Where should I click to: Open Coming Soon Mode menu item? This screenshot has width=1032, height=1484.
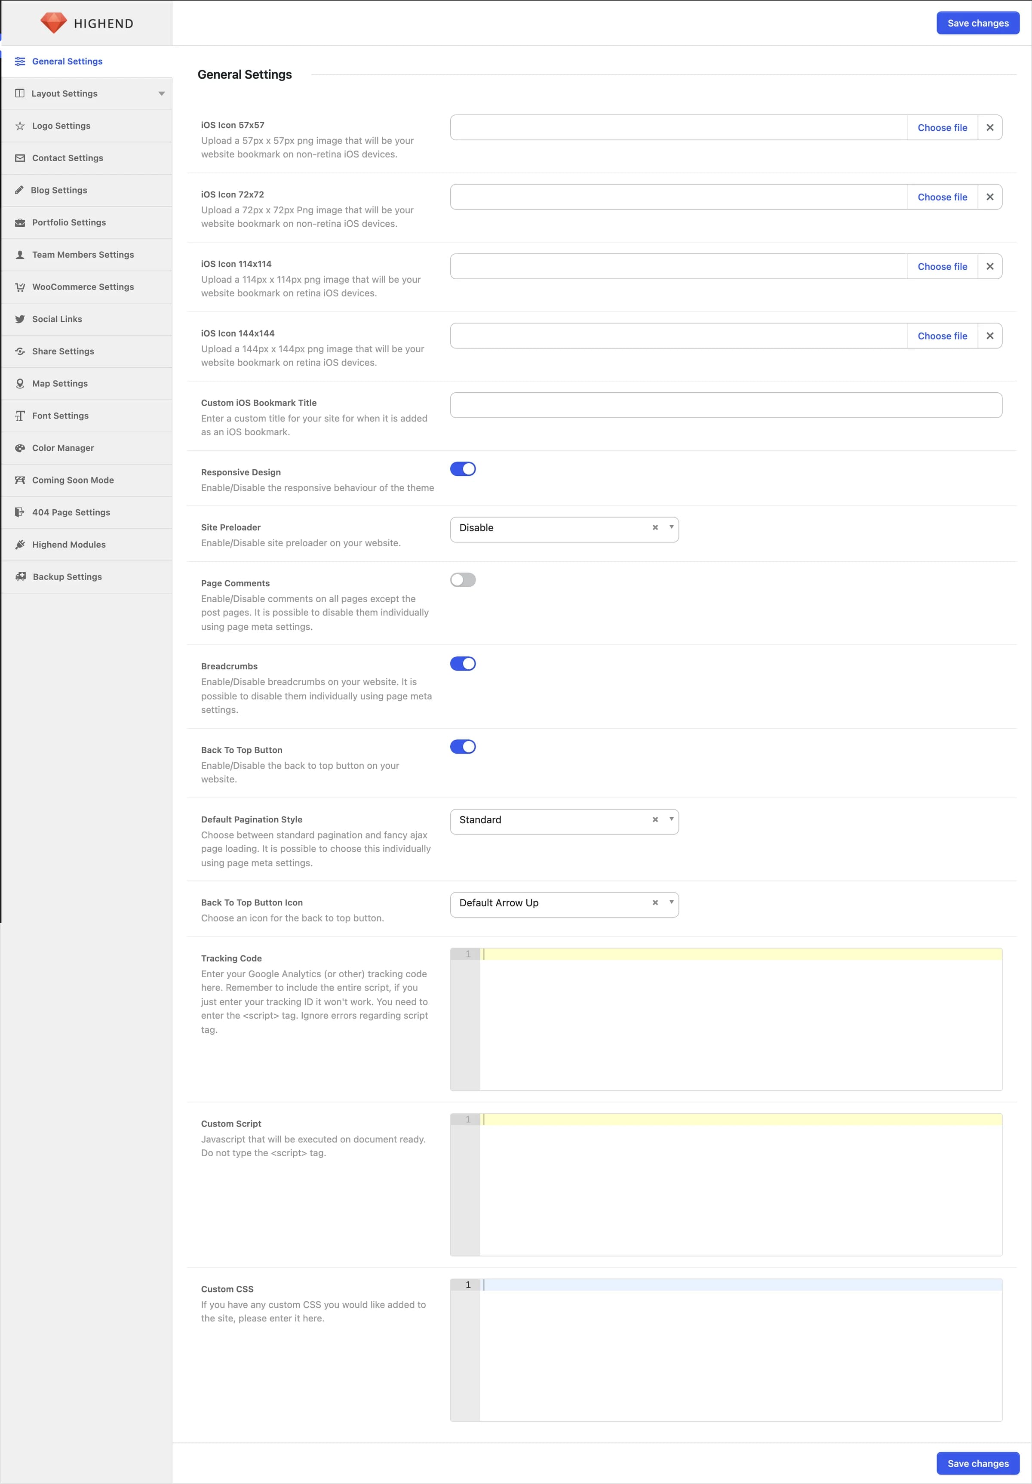86,480
